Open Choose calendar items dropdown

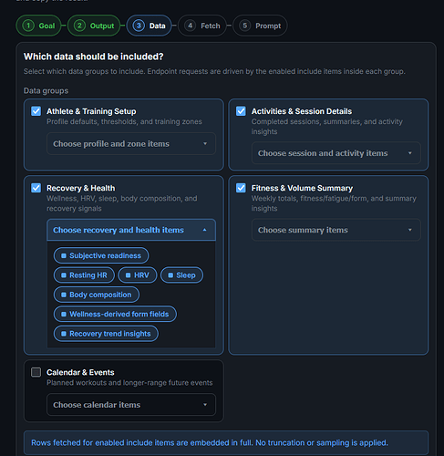click(x=131, y=405)
